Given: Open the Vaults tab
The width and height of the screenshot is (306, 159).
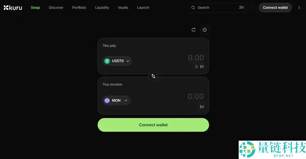Looking at the screenshot, I should 123,8.
